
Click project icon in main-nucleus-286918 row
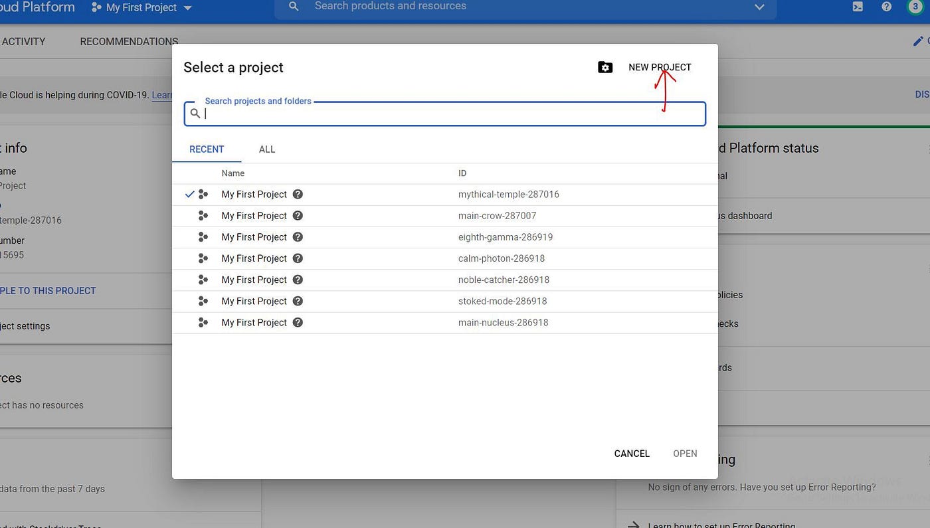pos(203,322)
